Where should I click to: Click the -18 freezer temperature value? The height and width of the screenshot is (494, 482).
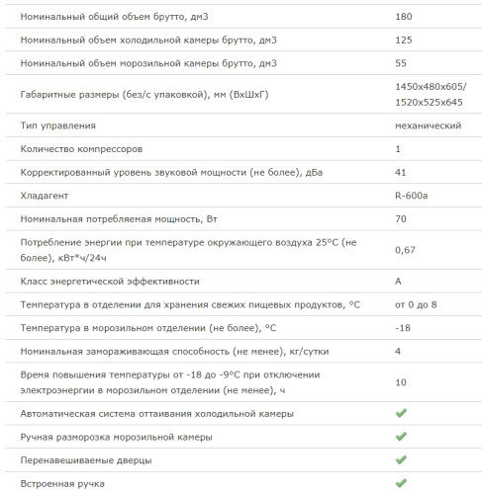(x=403, y=328)
